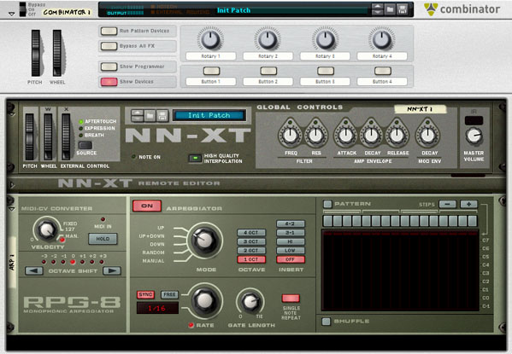Enable the Pattern checkbox button

tap(327, 204)
